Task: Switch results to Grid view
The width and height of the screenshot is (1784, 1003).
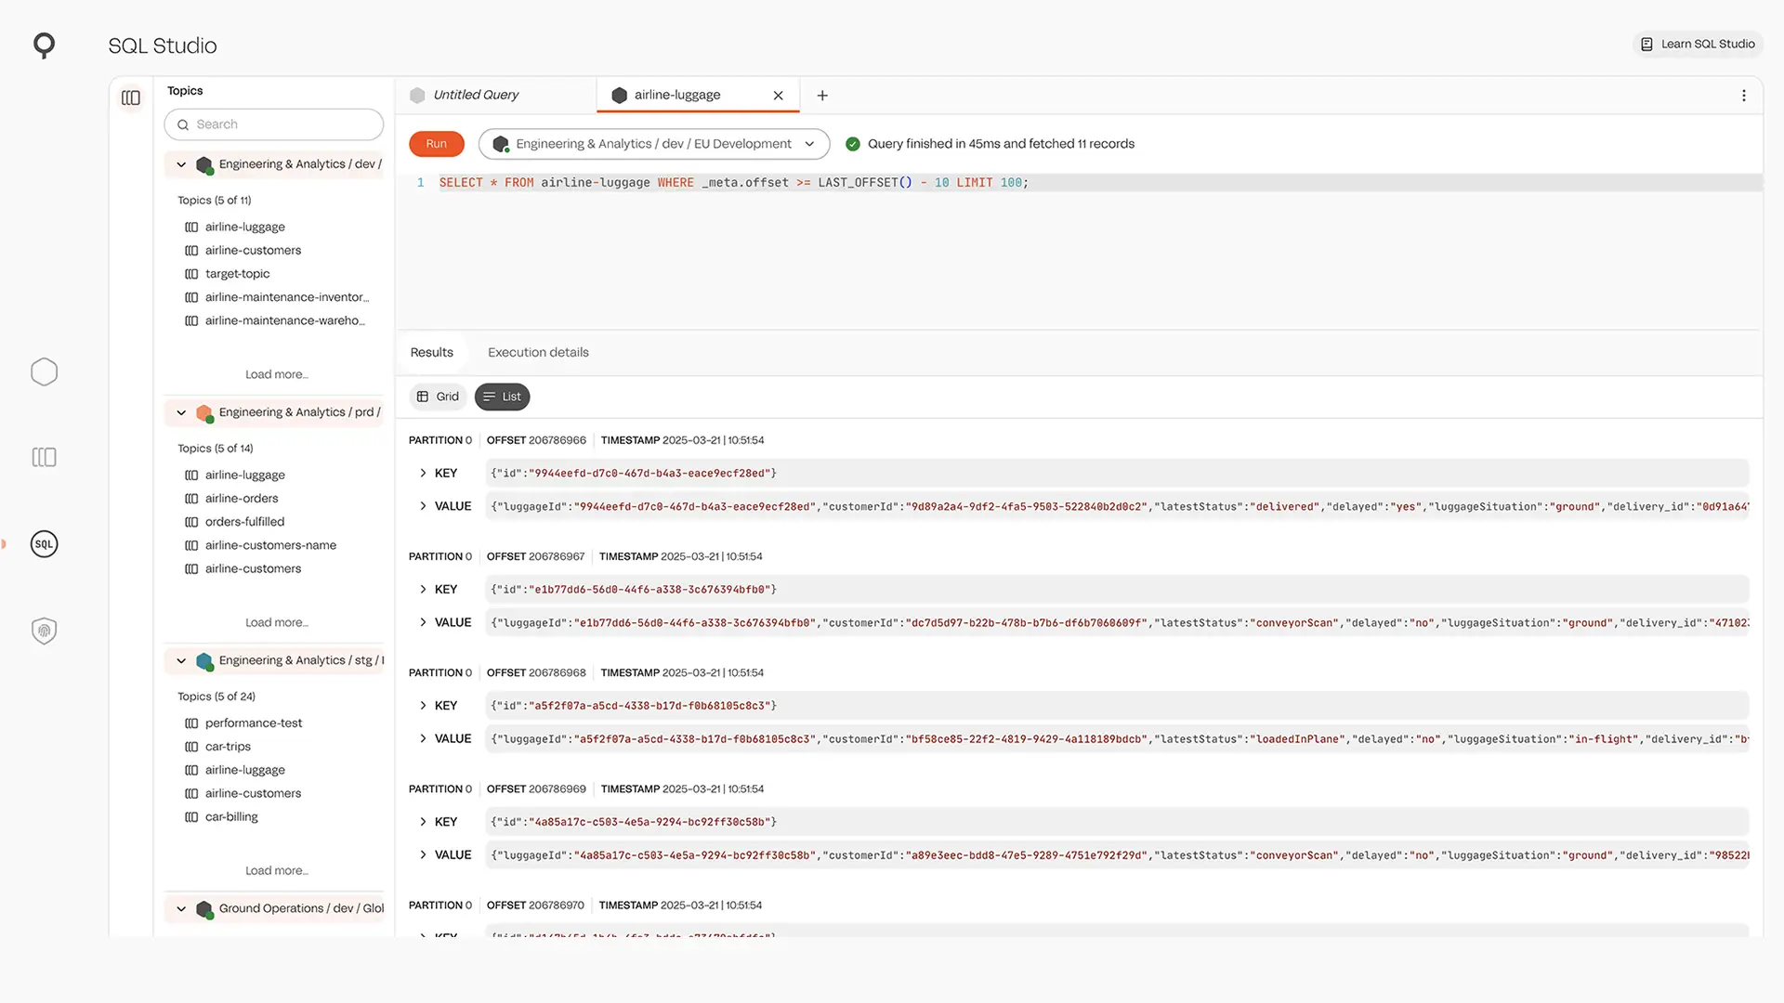Action: [x=438, y=397]
